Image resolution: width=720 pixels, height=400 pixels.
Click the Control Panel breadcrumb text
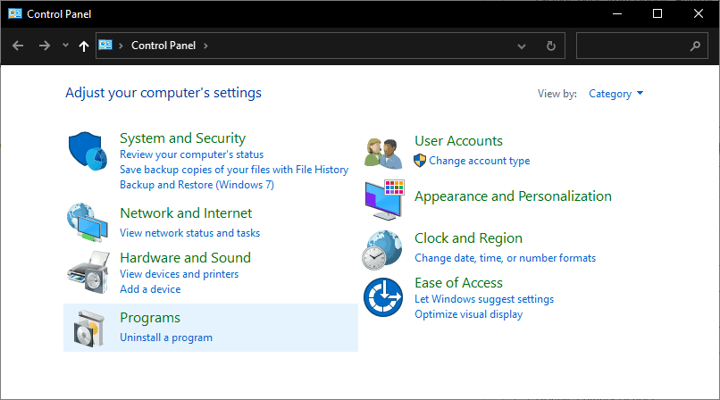pyautogui.click(x=163, y=46)
